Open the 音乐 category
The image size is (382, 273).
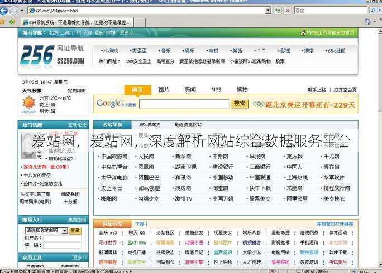click(165, 51)
